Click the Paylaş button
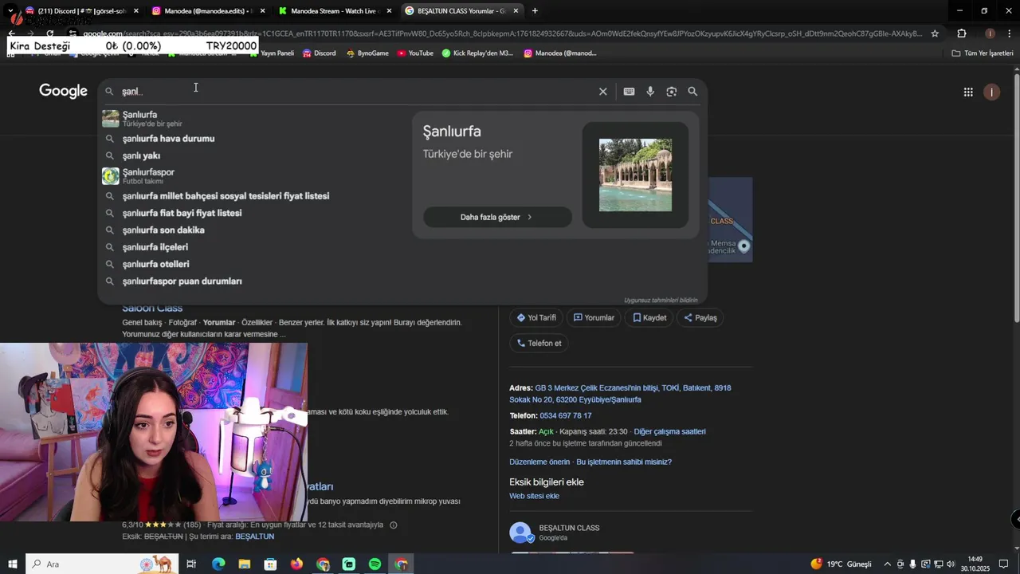Image resolution: width=1020 pixels, height=574 pixels. point(700,317)
